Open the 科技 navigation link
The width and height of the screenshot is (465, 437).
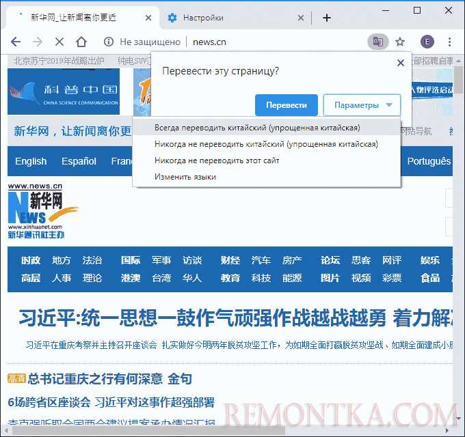point(261,278)
